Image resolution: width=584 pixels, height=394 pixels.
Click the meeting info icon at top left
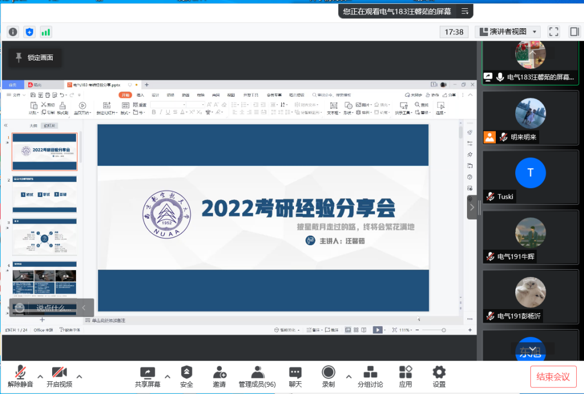(13, 32)
